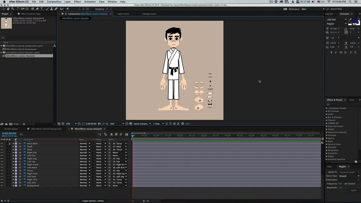Select the Rotation tool
Image resolution: width=361 pixels, height=203 pixels.
pos(18,9)
